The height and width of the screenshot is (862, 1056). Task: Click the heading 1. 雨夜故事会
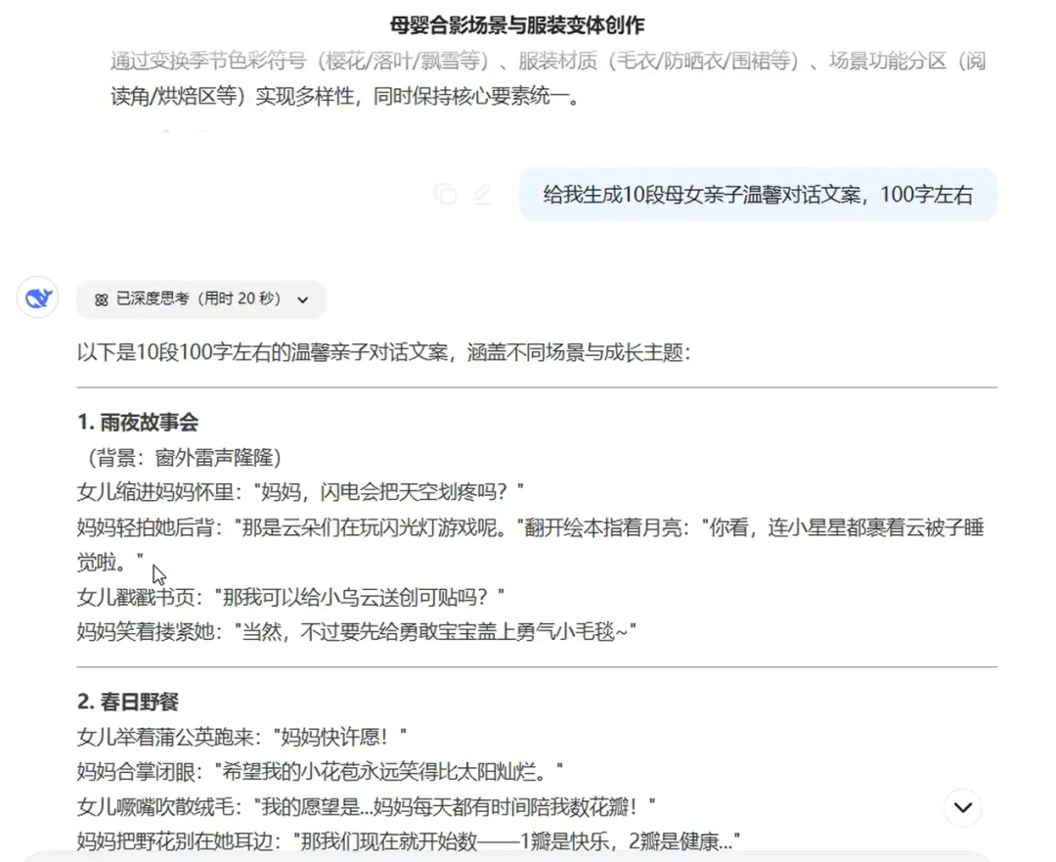click(138, 423)
